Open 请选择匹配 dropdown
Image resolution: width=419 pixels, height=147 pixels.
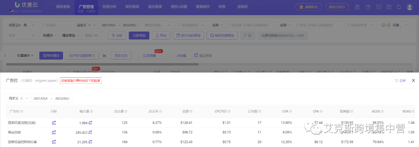(157, 25)
